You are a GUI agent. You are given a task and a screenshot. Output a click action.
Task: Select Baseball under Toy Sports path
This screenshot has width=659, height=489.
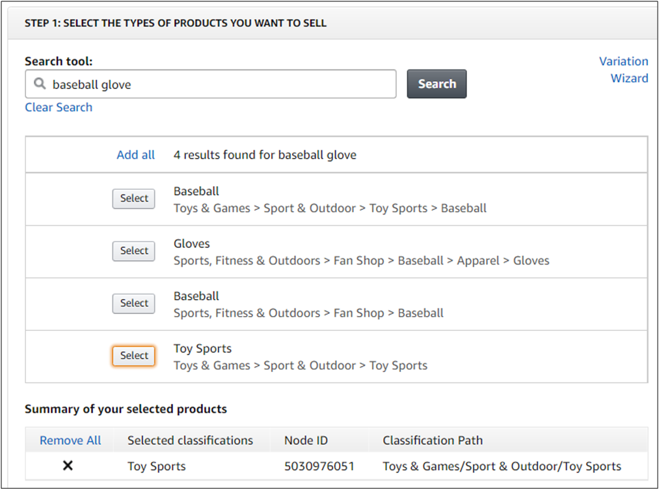point(134,199)
